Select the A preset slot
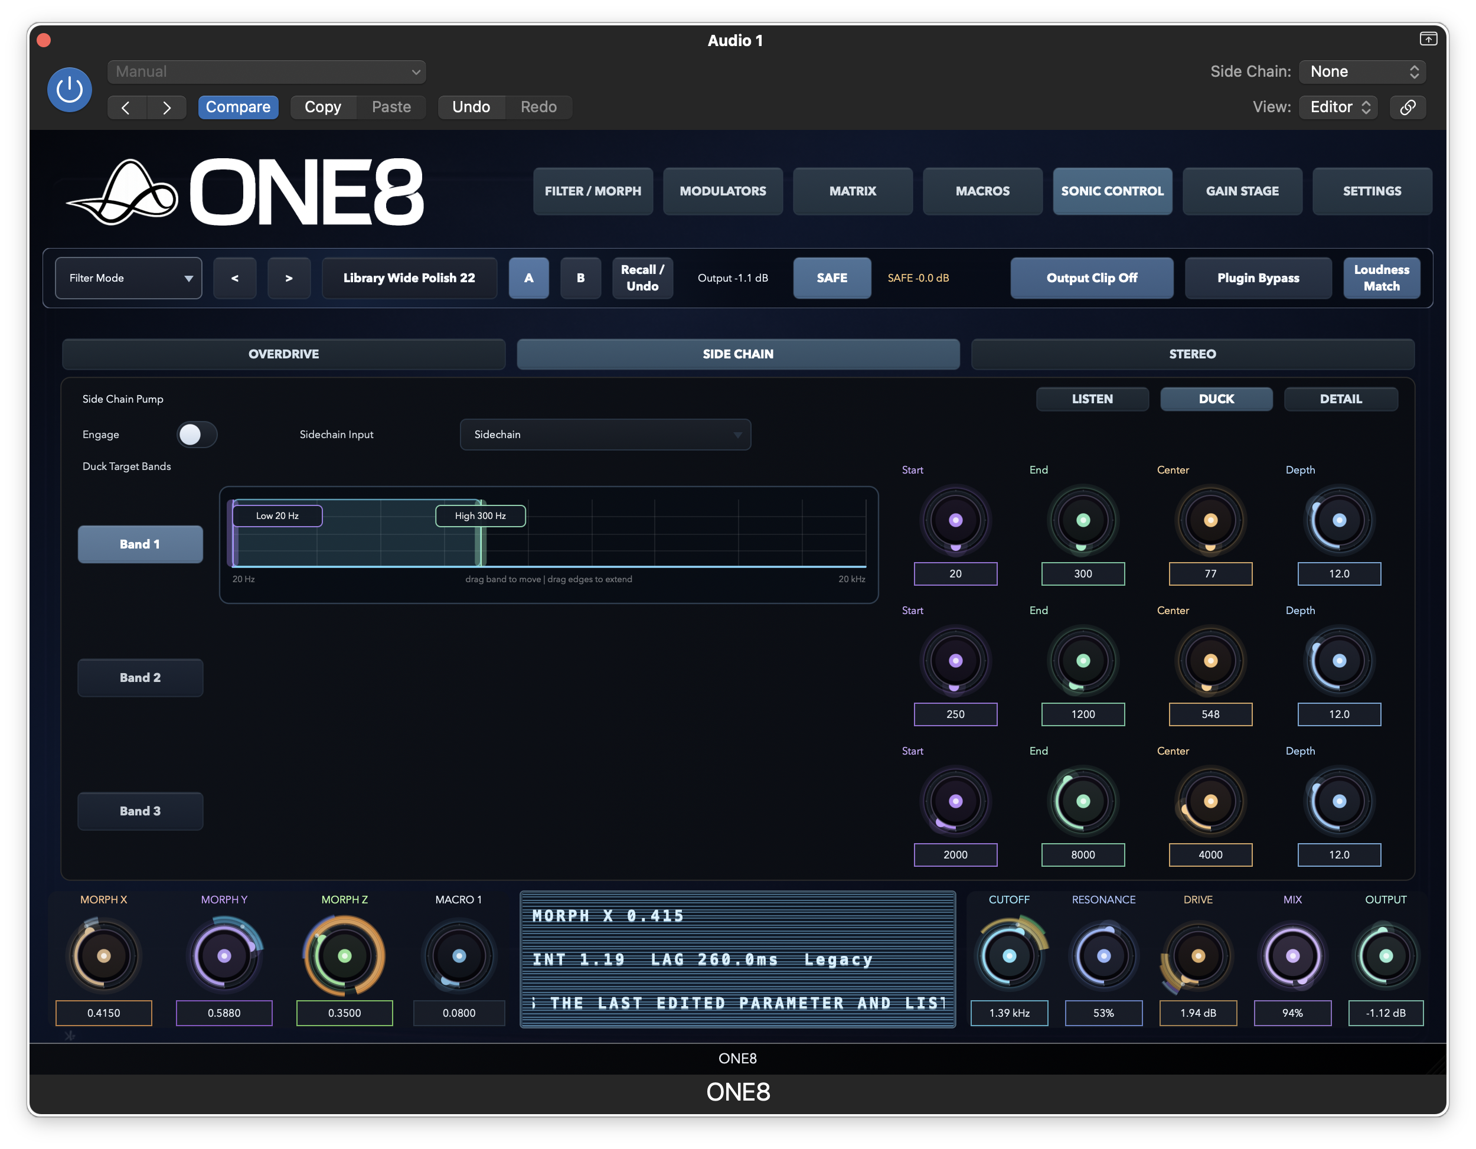 [x=528, y=278]
